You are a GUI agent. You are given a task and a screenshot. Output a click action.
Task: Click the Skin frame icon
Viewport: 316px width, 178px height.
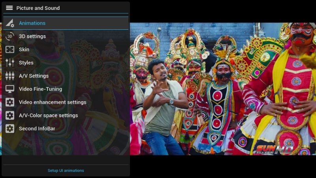pos(9,49)
